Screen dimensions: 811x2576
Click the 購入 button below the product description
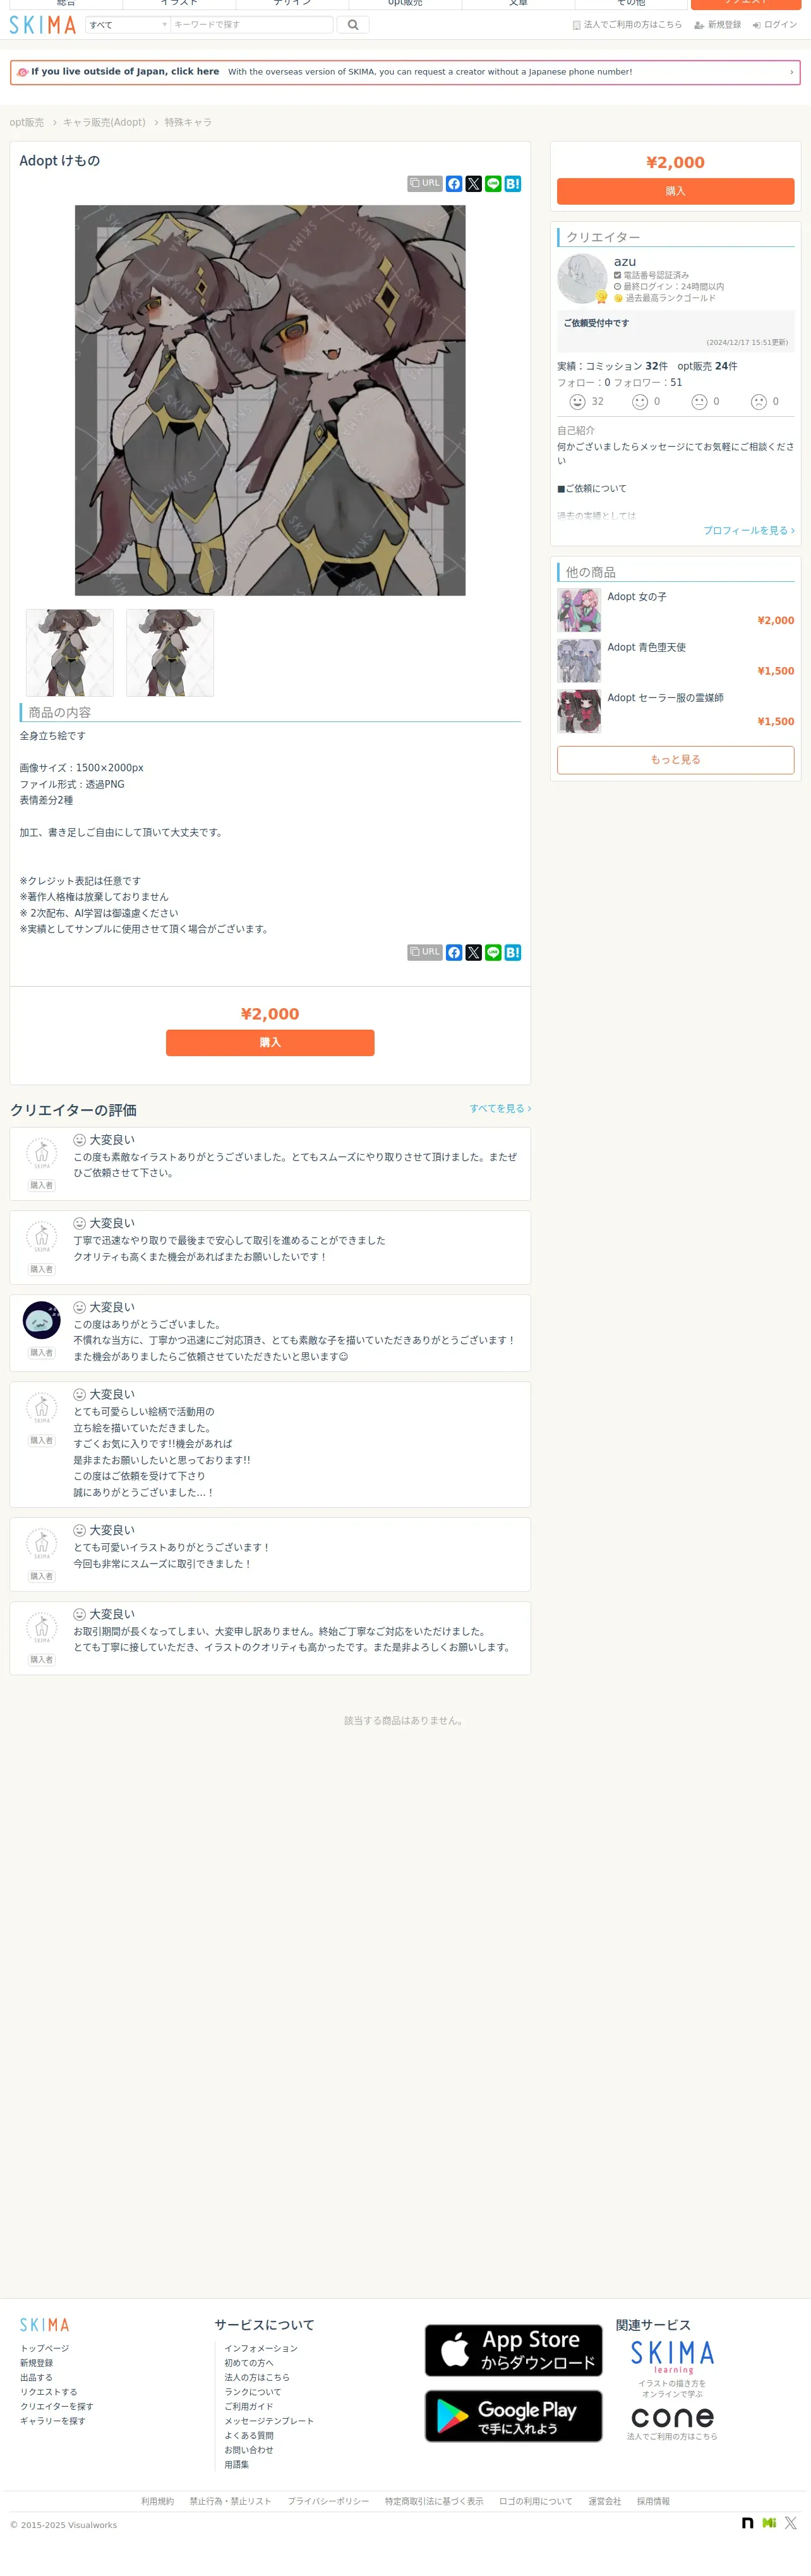point(270,1043)
